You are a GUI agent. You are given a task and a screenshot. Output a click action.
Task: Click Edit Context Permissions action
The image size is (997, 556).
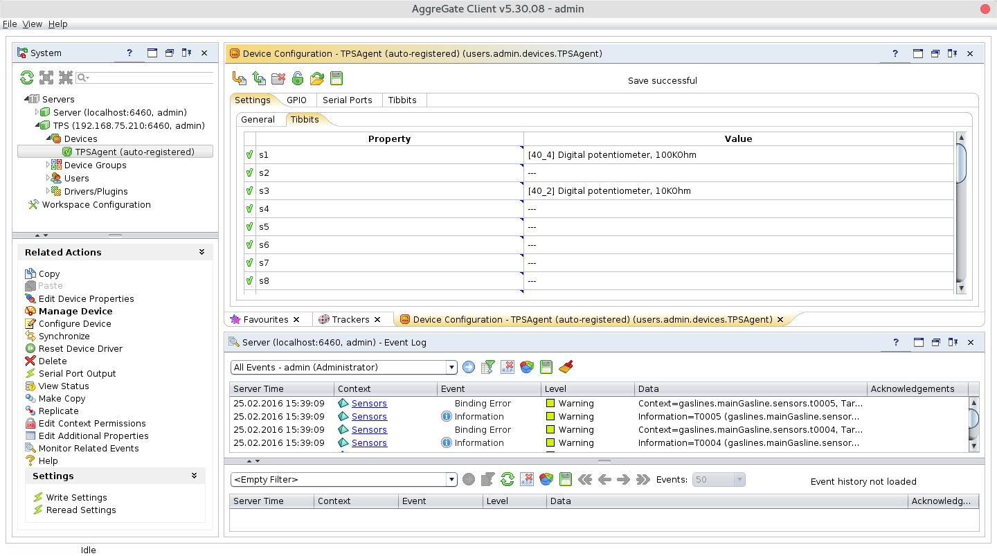(x=92, y=423)
